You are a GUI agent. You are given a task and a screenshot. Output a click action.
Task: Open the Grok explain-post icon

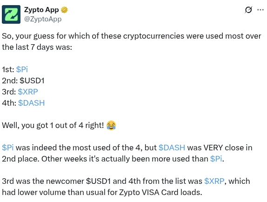248,10
